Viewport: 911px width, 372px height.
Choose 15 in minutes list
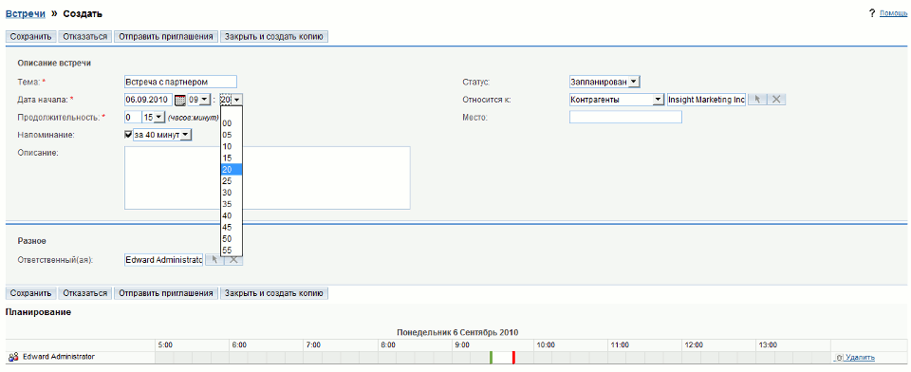click(x=232, y=158)
